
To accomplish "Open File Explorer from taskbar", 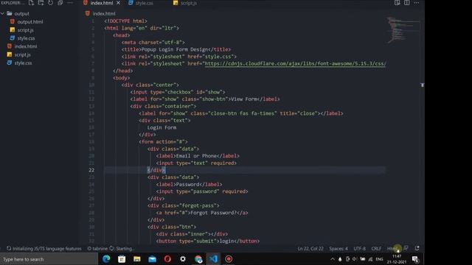I will tap(137, 259).
